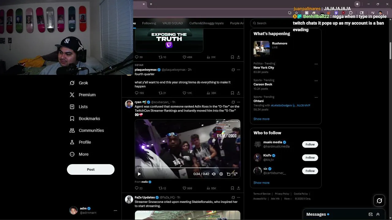Open FaZe Updates profile avatar
The height and width of the screenshot is (220, 392).
[129, 200]
